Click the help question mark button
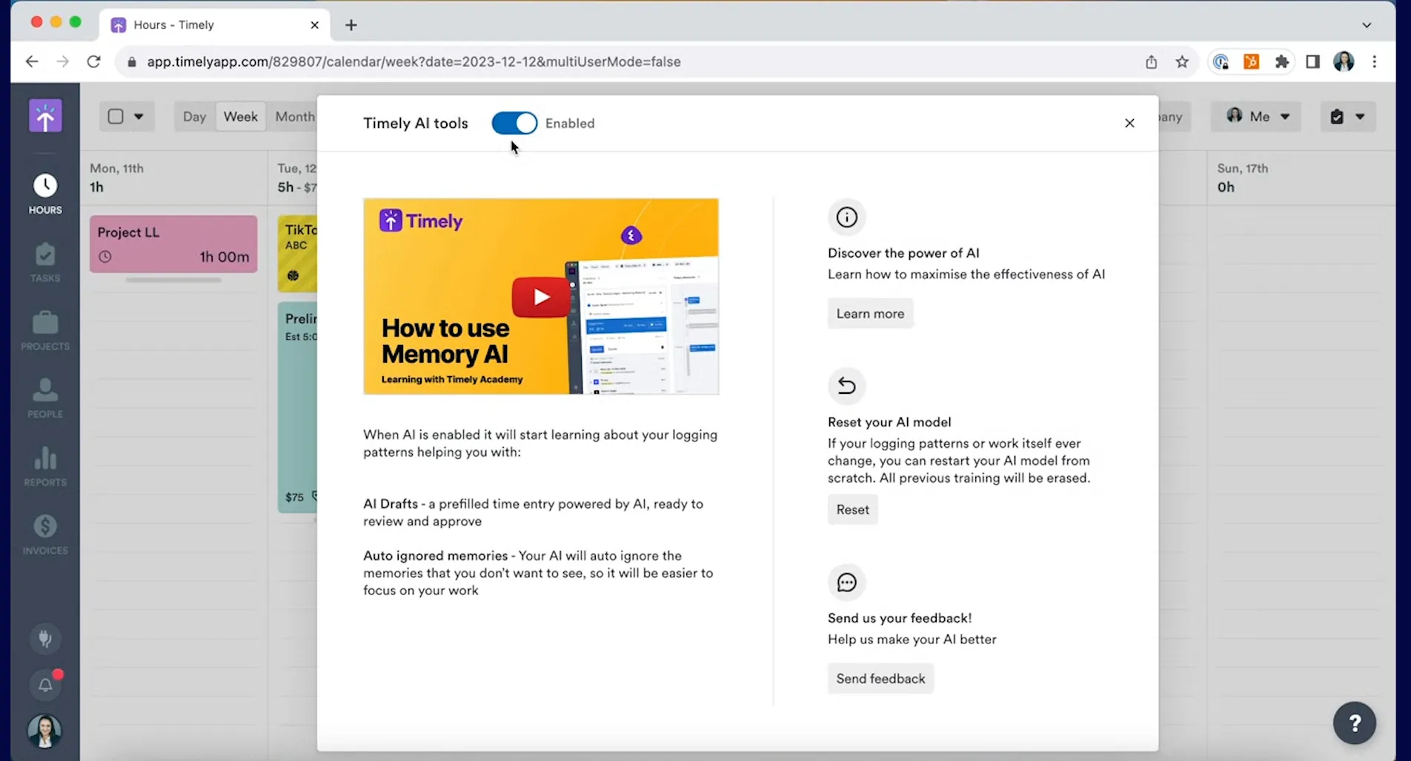Viewport: 1411px width, 761px height. click(x=1354, y=723)
